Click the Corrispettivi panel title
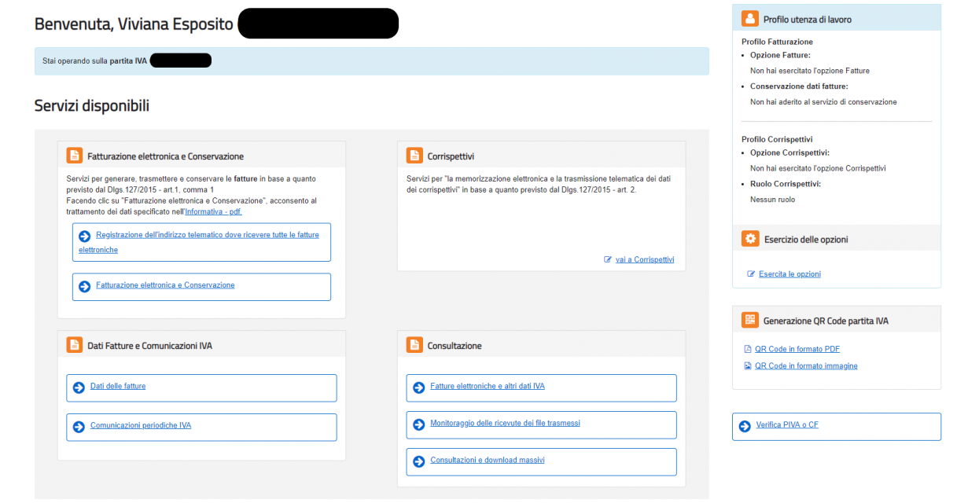The width and height of the screenshot is (979, 503). [x=451, y=156]
